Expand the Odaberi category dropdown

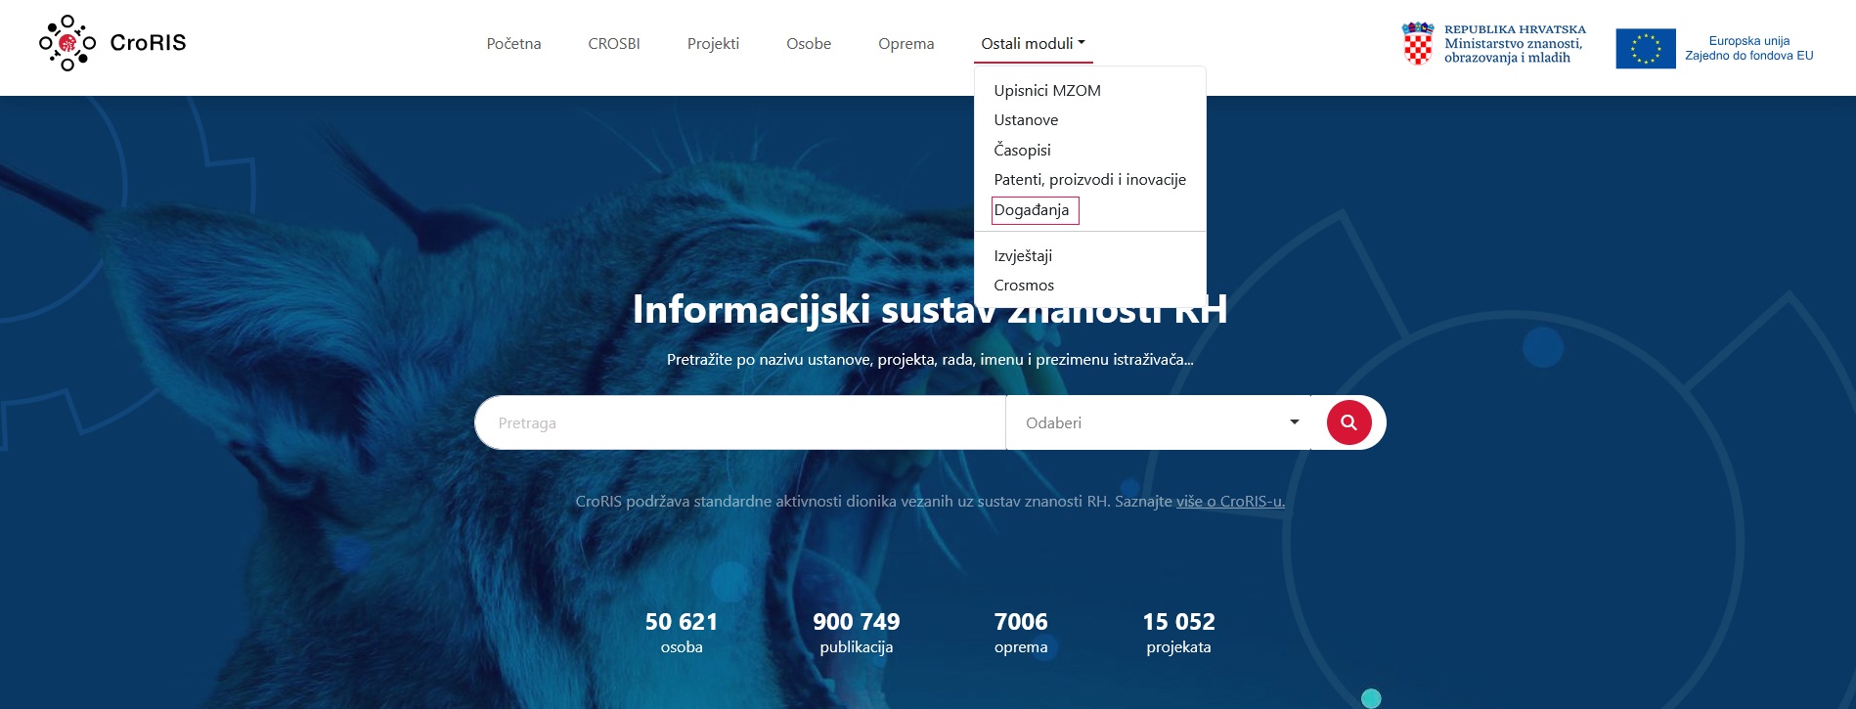click(x=1158, y=422)
